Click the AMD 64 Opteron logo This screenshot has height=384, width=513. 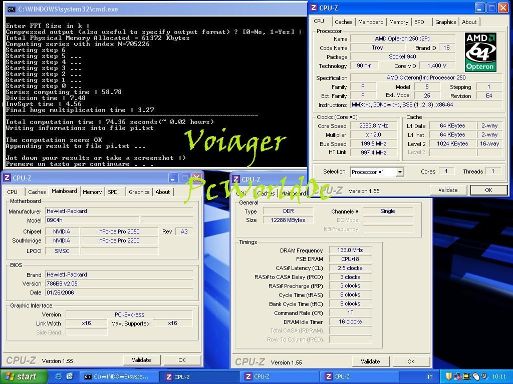(x=480, y=52)
